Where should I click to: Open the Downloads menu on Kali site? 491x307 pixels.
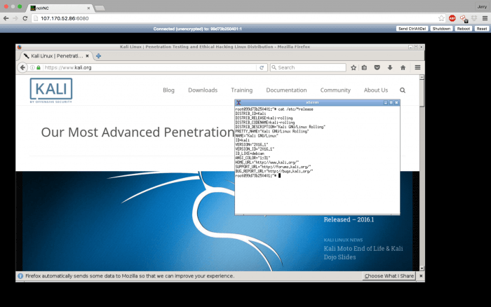203,90
